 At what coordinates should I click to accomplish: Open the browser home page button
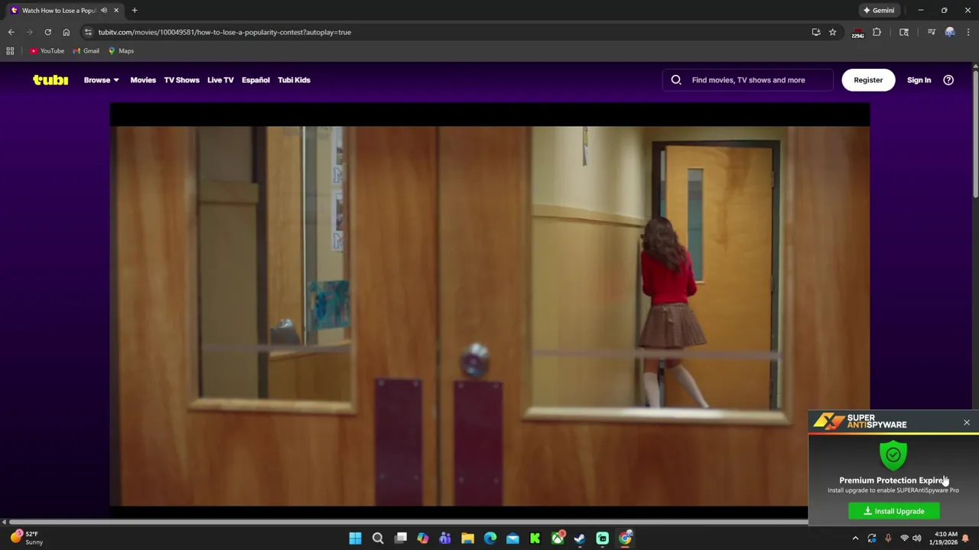(x=66, y=32)
